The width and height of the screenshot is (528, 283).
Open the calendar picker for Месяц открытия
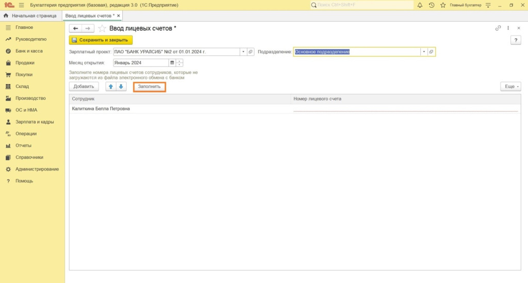click(172, 63)
